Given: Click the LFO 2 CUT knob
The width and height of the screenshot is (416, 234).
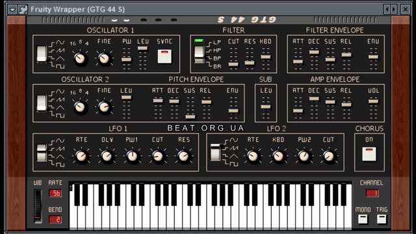Looking at the screenshot, I should point(329,156).
